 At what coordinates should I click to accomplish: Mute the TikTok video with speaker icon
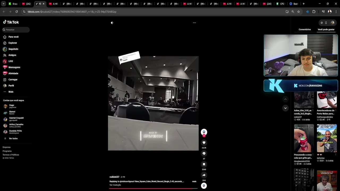pyautogui.click(x=112, y=23)
